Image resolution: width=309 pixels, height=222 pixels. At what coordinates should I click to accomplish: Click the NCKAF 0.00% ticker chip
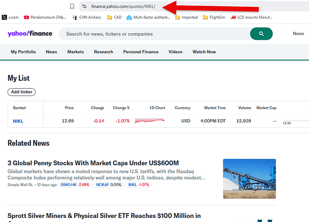[x=108, y=185]
